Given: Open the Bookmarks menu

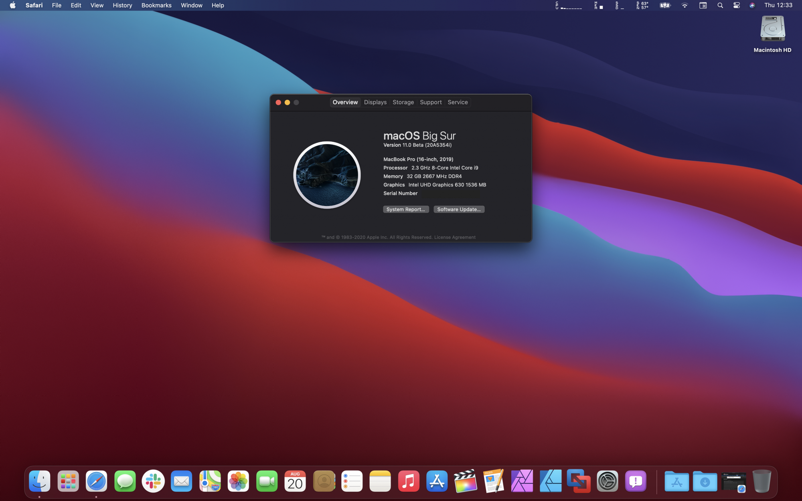Looking at the screenshot, I should [156, 5].
